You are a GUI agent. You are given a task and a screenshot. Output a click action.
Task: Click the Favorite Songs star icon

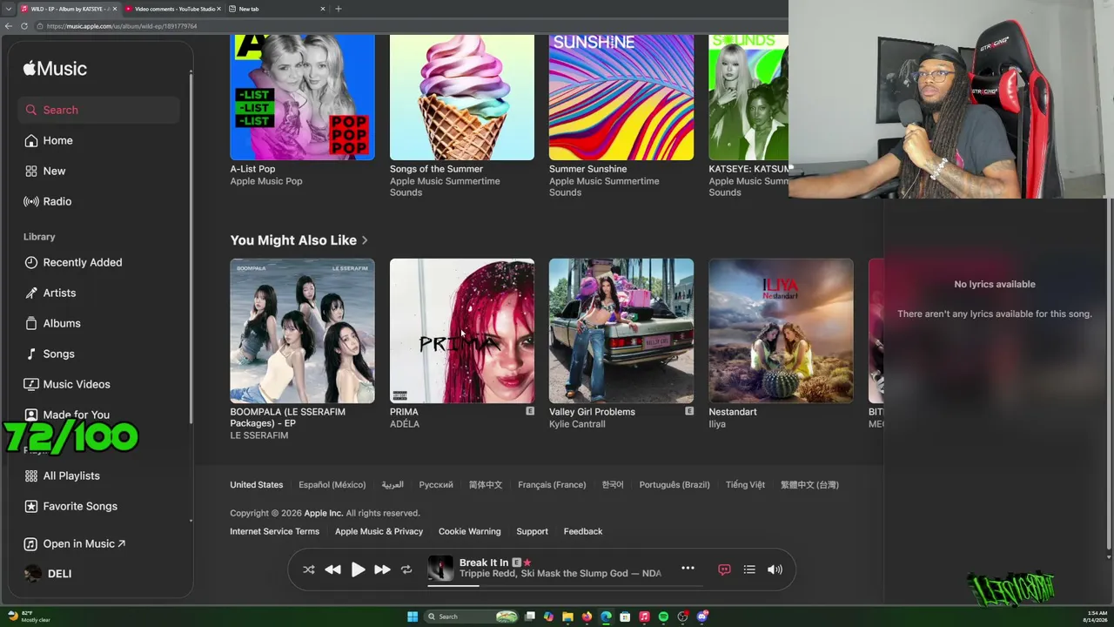[x=31, y=506]
